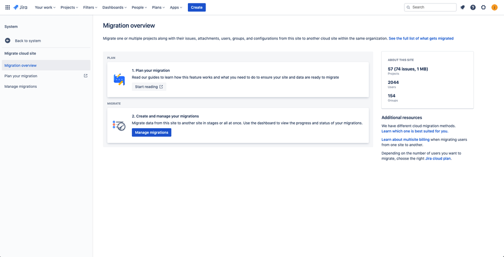This screenshot has height=257, width=504.
Task: Expand the Apps dropdown
Action: 176,8
